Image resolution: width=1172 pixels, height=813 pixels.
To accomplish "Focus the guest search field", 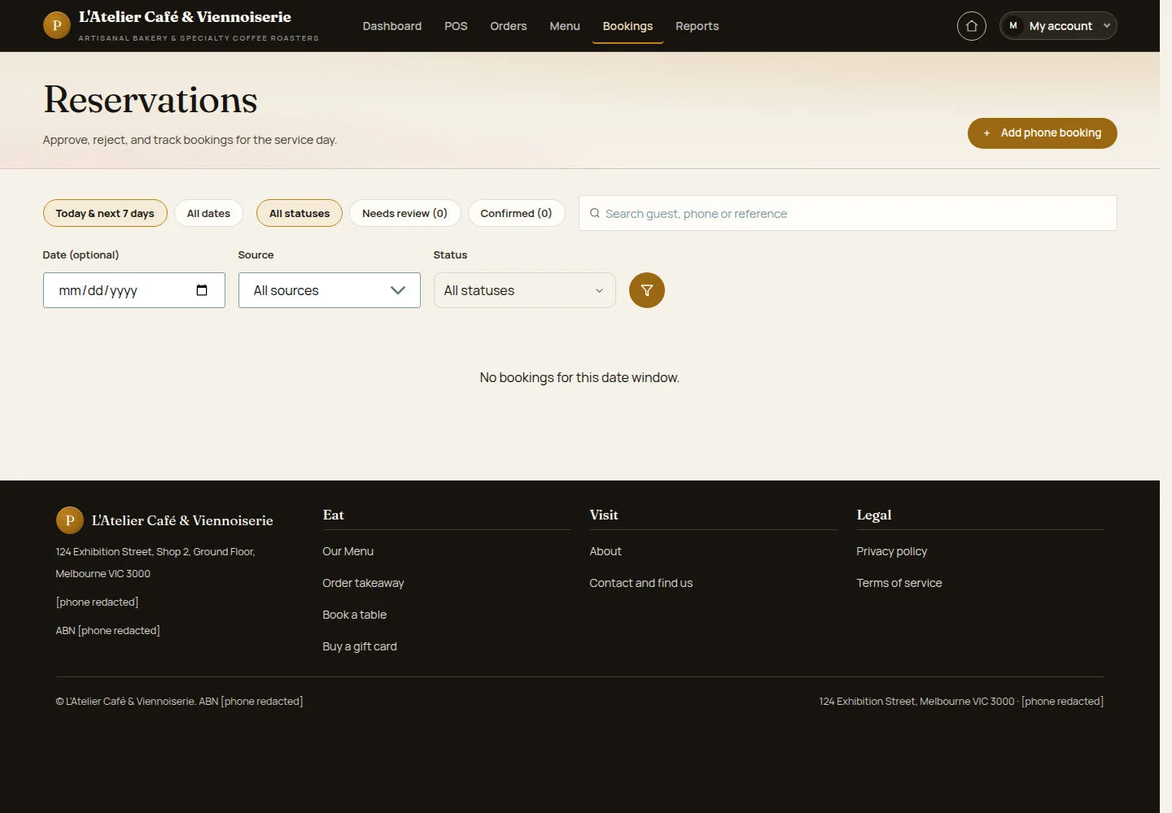I will [x=848, y=213].
